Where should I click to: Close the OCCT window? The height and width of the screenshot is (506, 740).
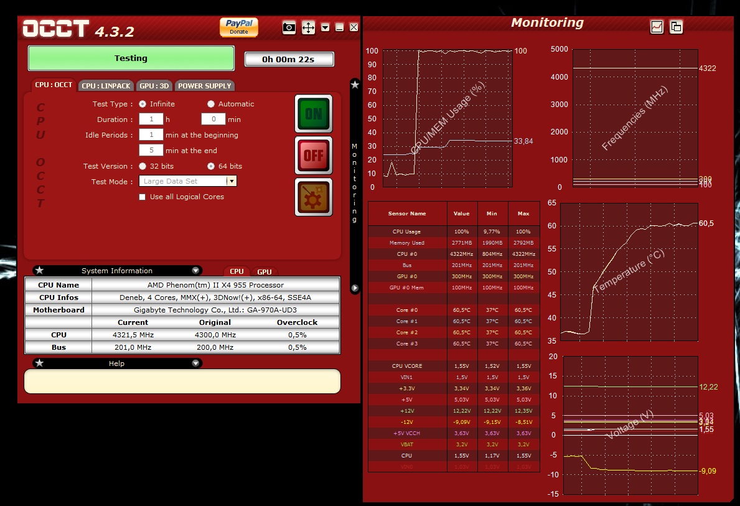pos(354,27)
